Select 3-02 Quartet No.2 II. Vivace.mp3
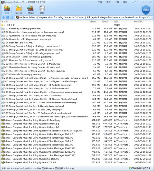Viewport: 154px width, 171px height. click(x=77, y=95)
